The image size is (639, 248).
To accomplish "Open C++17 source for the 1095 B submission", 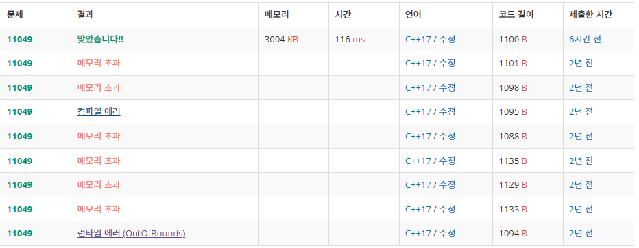I will coord(418,111).
